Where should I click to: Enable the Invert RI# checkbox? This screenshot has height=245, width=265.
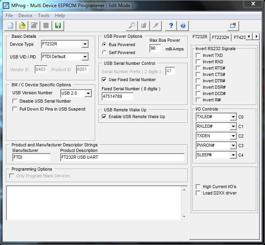[198, 100]
